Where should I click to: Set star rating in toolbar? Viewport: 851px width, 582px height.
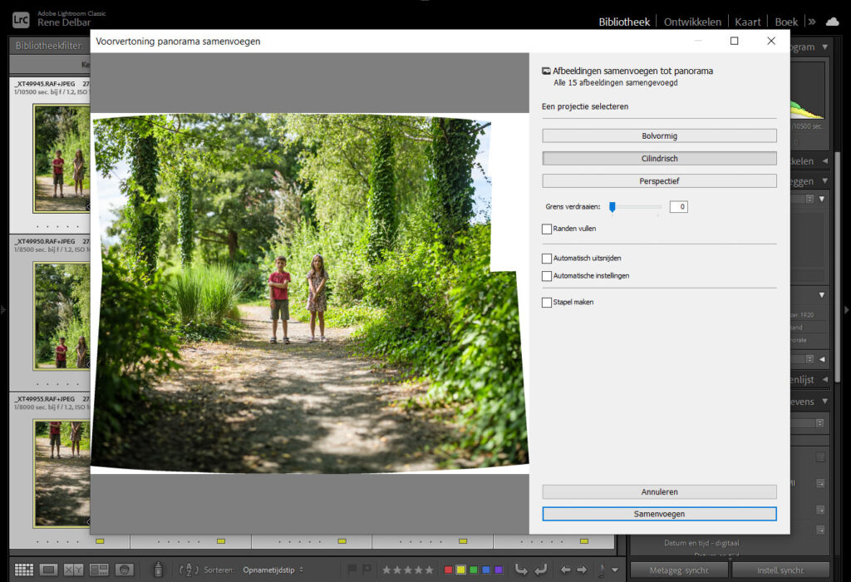(407, 570)
